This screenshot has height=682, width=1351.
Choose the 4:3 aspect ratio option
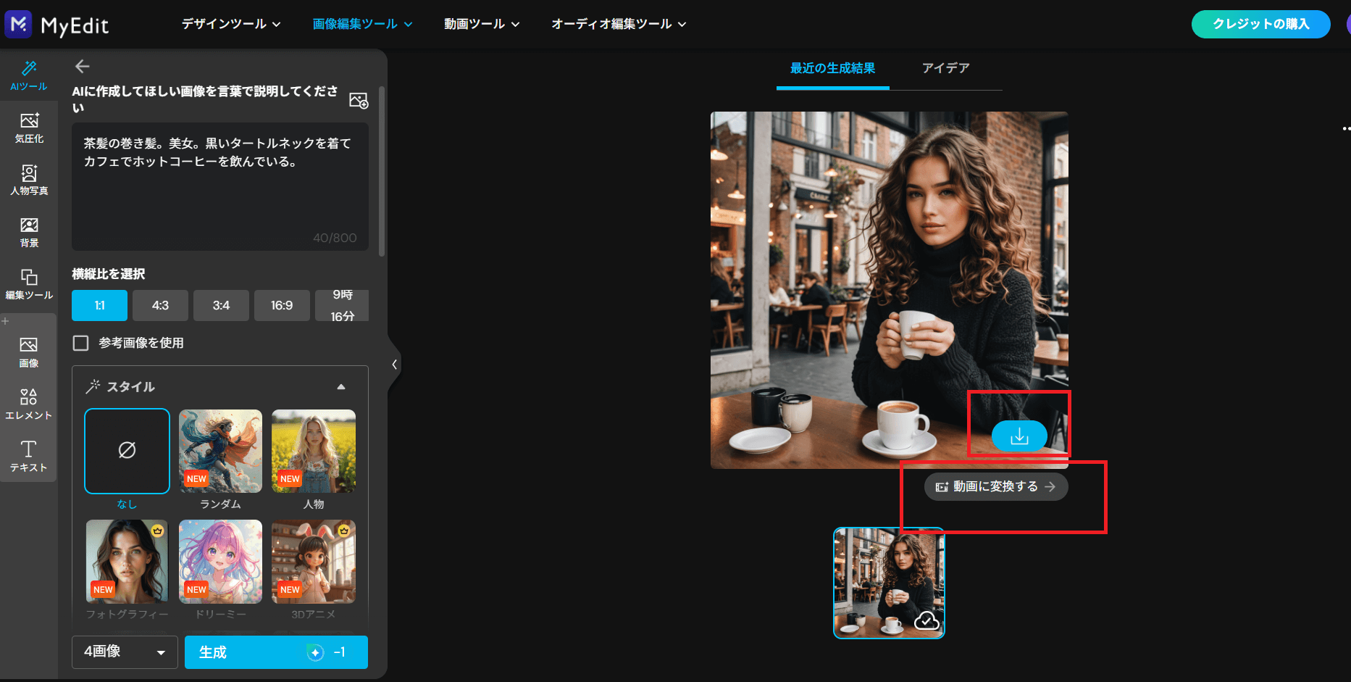tap(160, 306)
